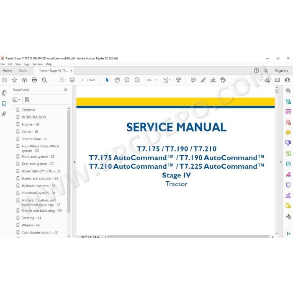293x293 pixels.
Task: Open the Sign menu
Action: 27,64
